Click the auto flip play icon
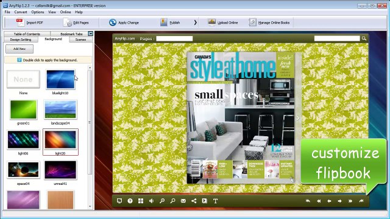390x219 pixels. pos(205,201)
